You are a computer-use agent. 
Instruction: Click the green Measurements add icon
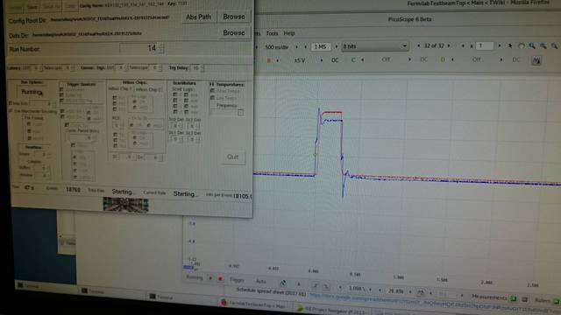pyautogui.click(x=514, y=298)
